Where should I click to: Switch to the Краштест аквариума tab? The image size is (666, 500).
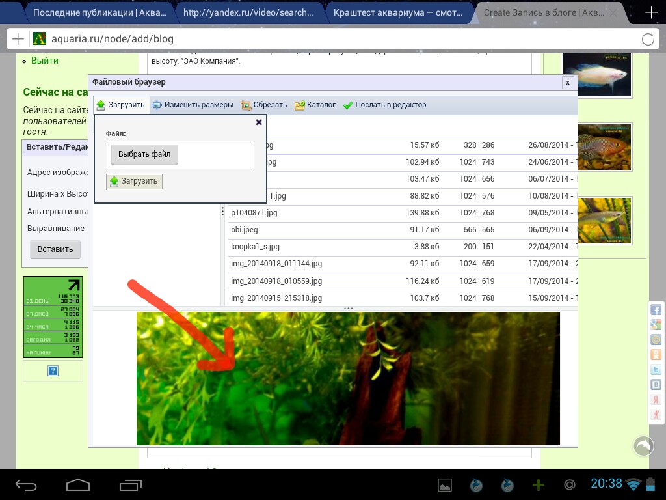(x=398, y=13)
